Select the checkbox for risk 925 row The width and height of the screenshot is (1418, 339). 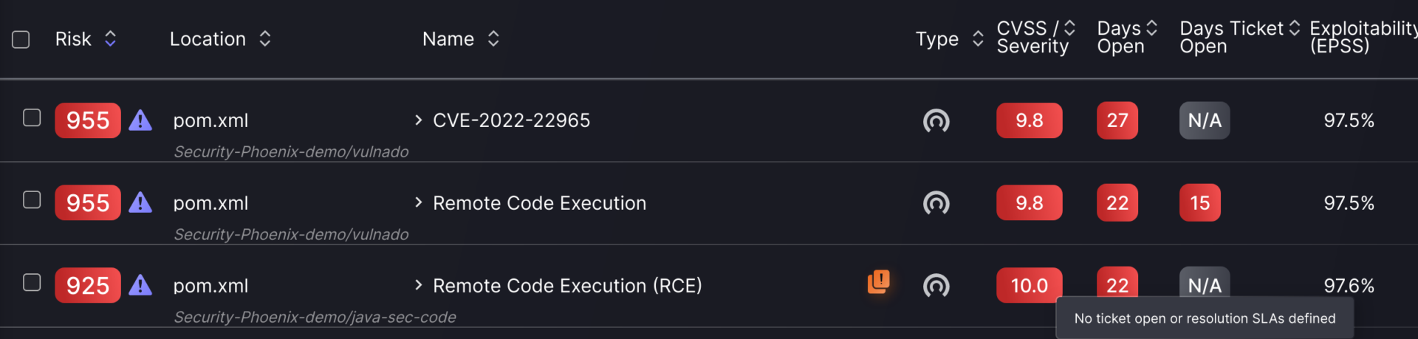pyautogui.click(x=32, y=283)
